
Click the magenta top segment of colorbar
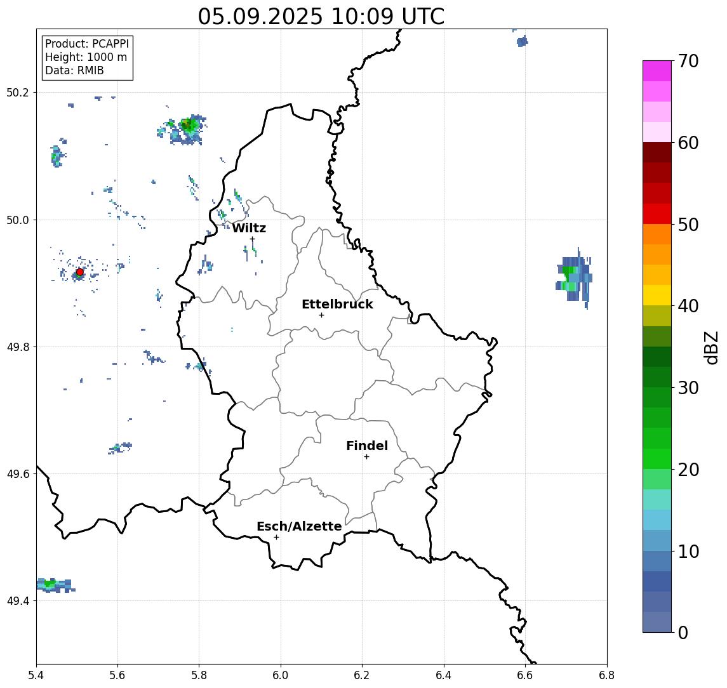point(657,71)
